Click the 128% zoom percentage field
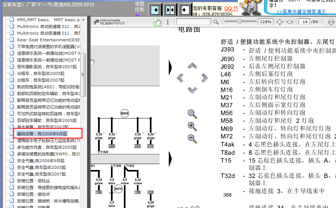 click(266, 22)
